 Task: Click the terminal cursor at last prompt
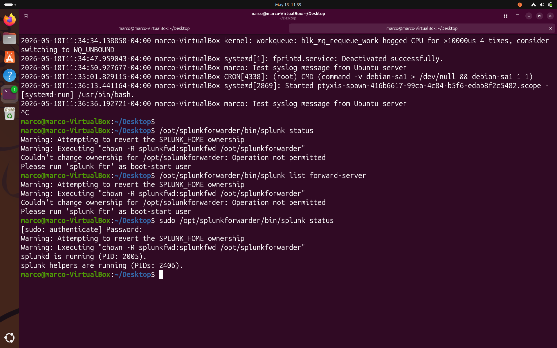tap(161, 274)
